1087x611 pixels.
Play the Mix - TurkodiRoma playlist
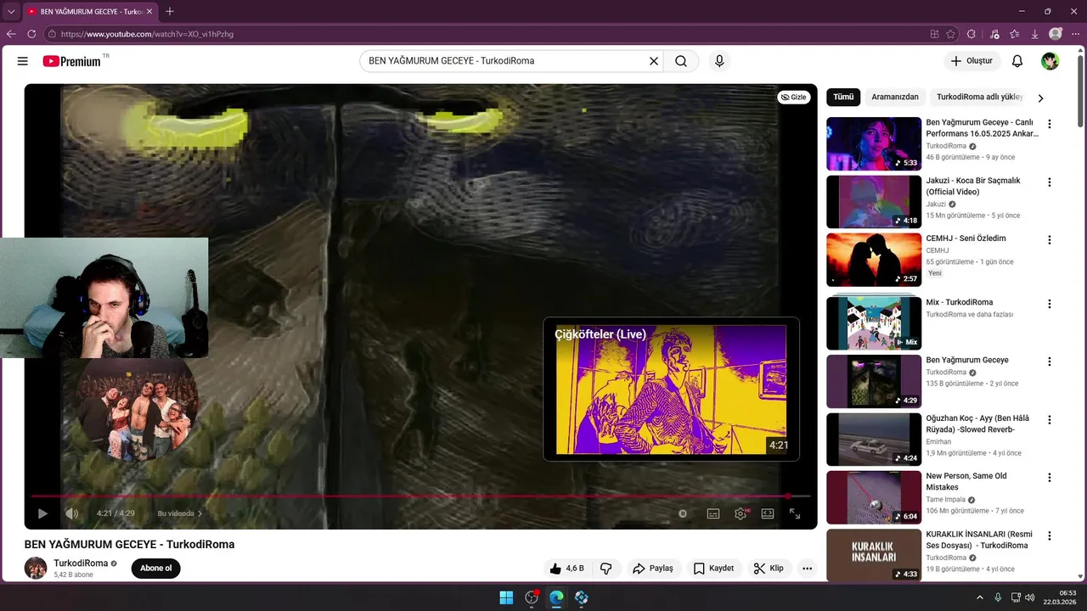coord(874,323)
